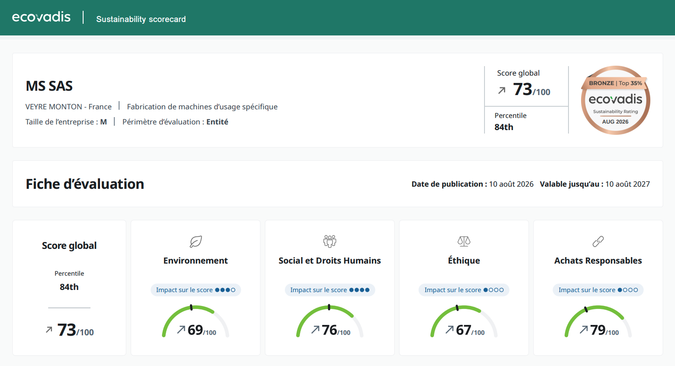Click the trend arrow next to Achats score 79

click(x=584, y=330)
